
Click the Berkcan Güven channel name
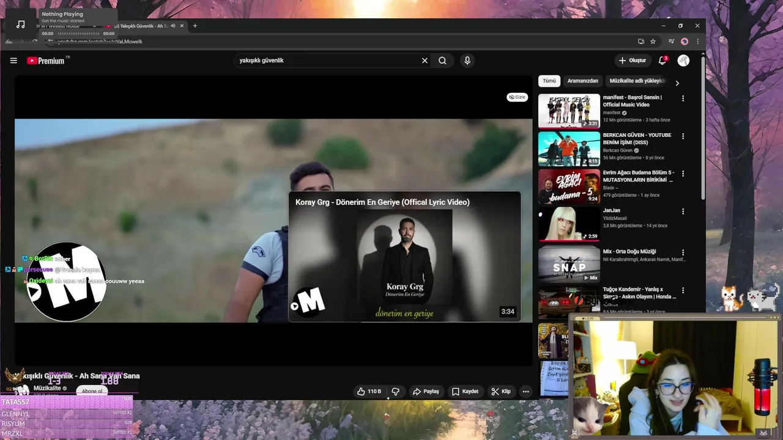click(x=618, y=150)
